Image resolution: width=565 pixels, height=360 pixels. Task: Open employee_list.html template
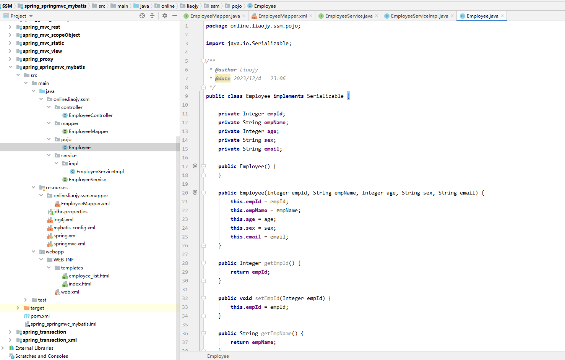(86, 276)
